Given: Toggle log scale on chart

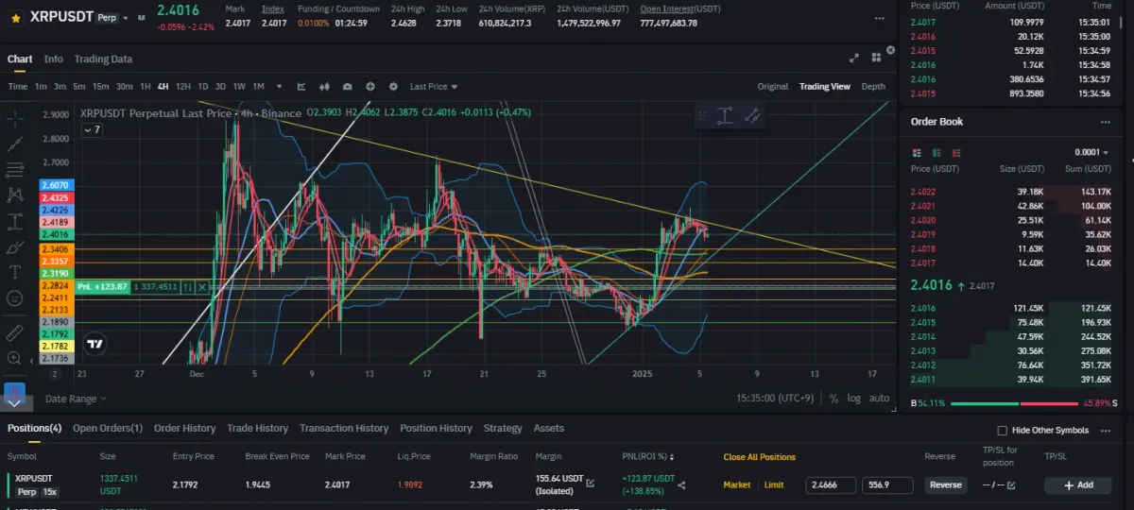Looking at the screenshot, I should pos(854,399).
